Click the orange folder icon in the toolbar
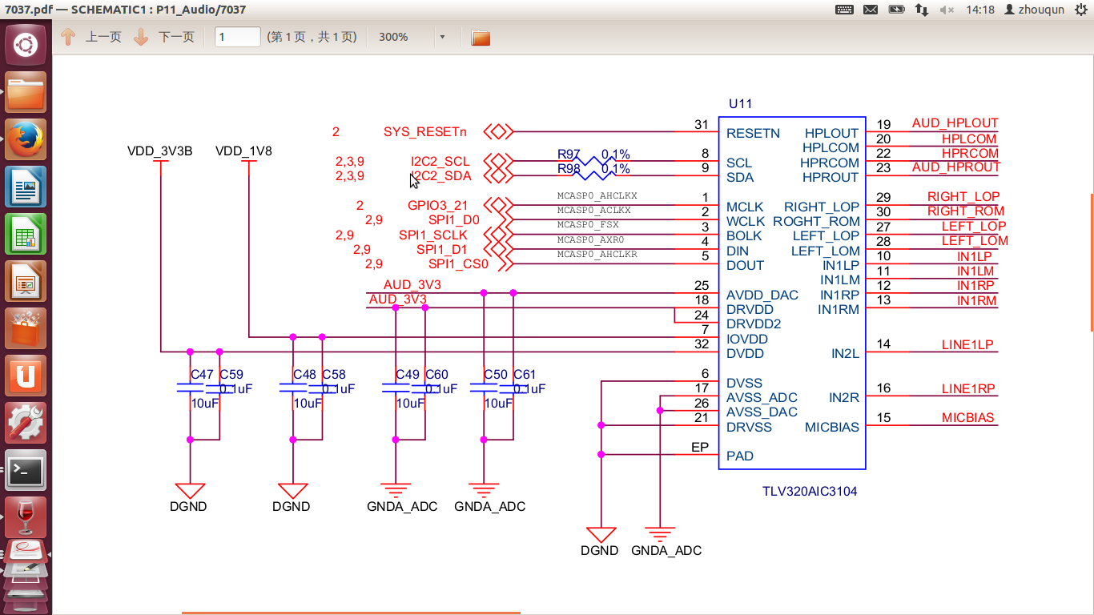1094x615 pixels. pos(481,38)
